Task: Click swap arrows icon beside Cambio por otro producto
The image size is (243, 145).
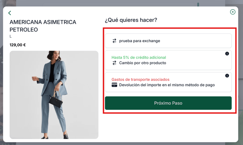Action: pos(114,63)
